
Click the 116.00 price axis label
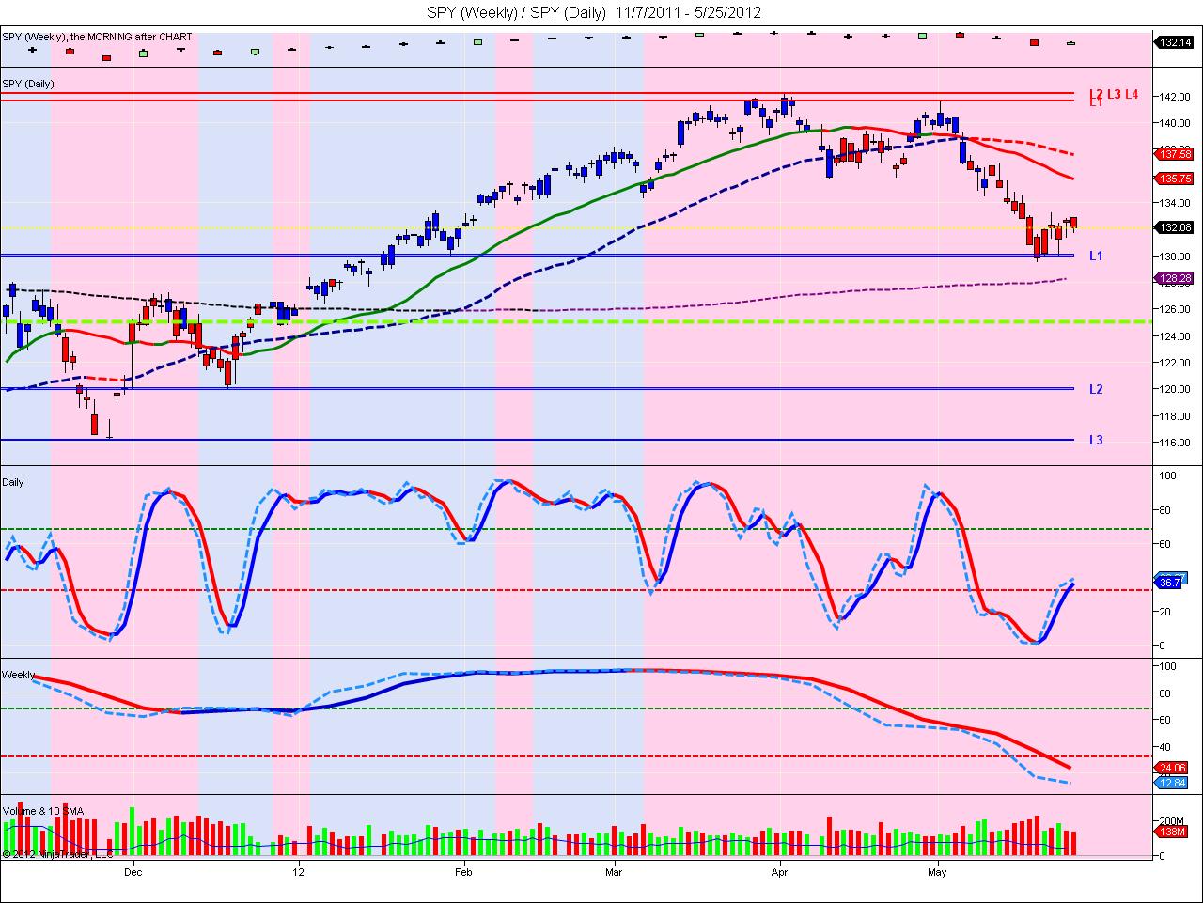click(1175, 443)
